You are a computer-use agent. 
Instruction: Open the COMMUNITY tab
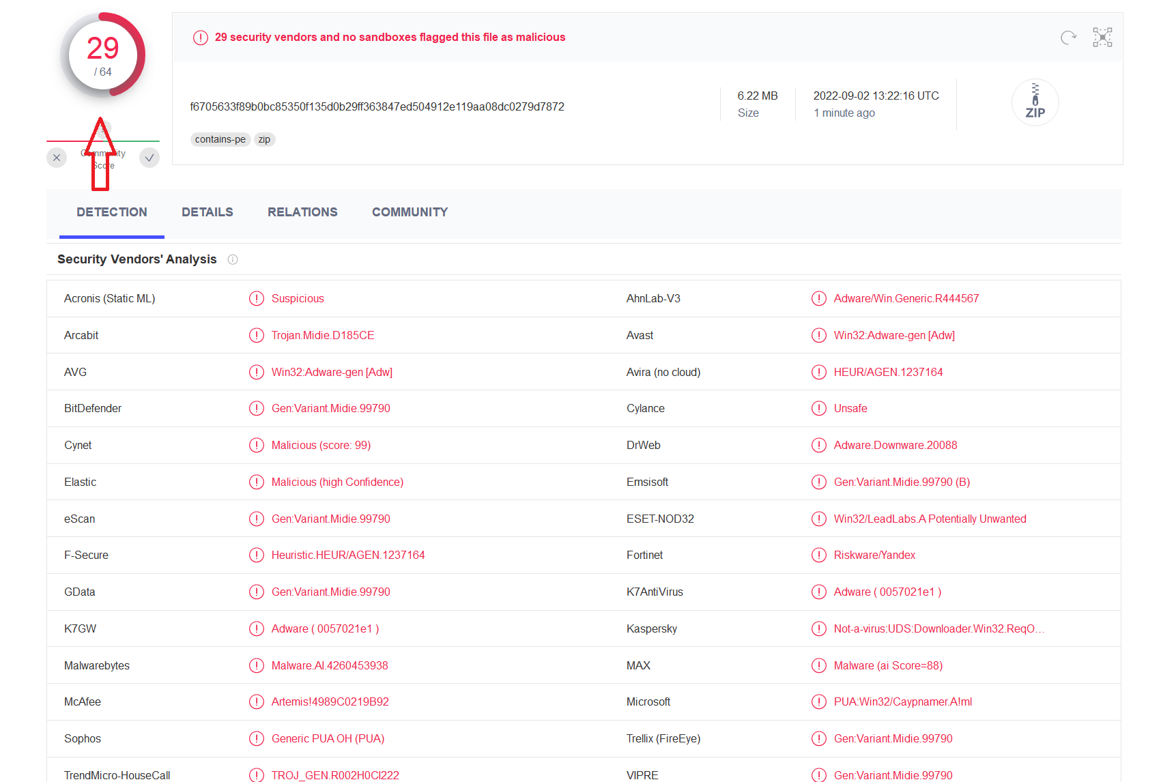(x=410, y=212)
